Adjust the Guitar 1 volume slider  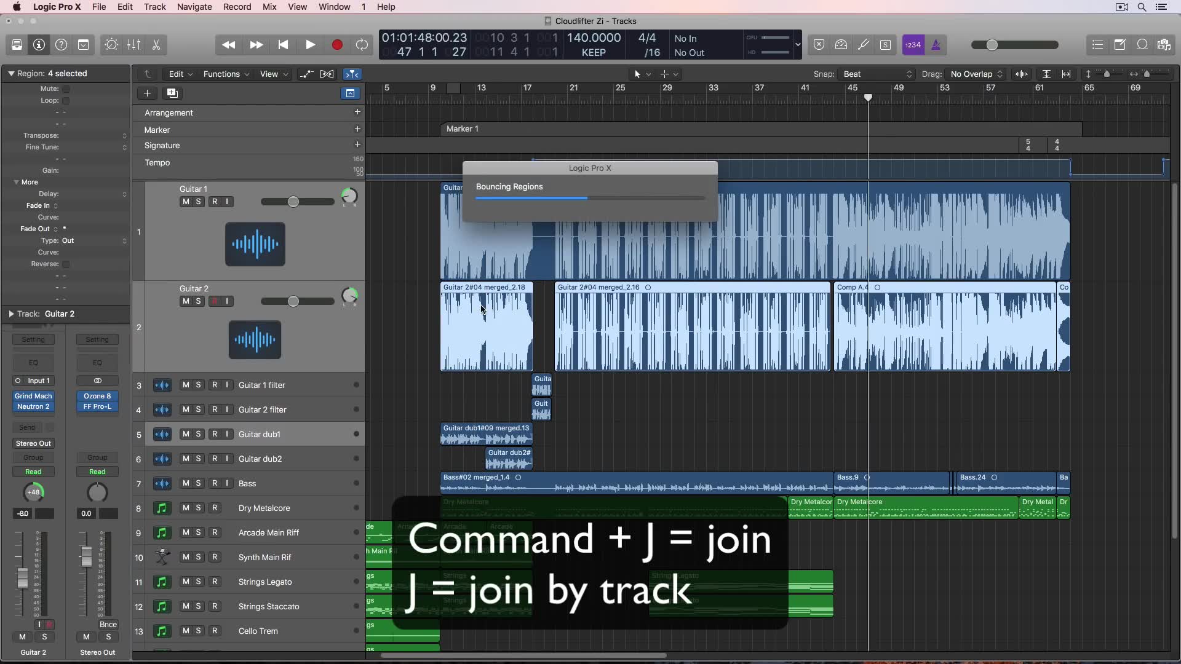coord(293,202)
